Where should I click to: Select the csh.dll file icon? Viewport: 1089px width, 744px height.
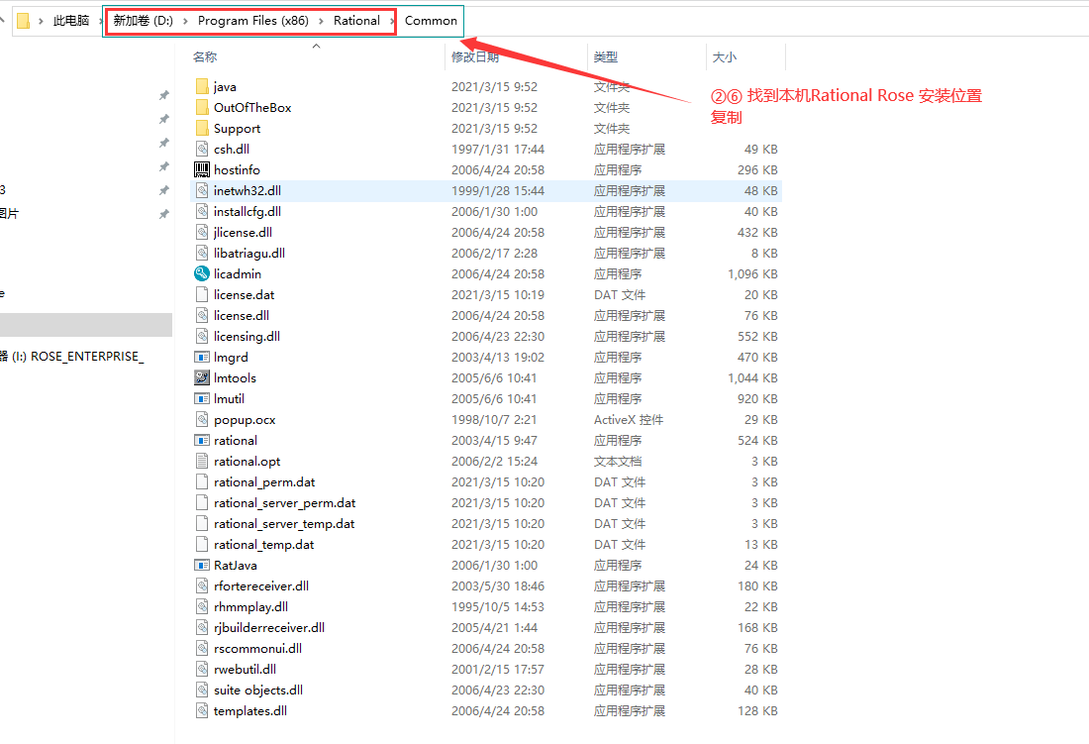202,149
